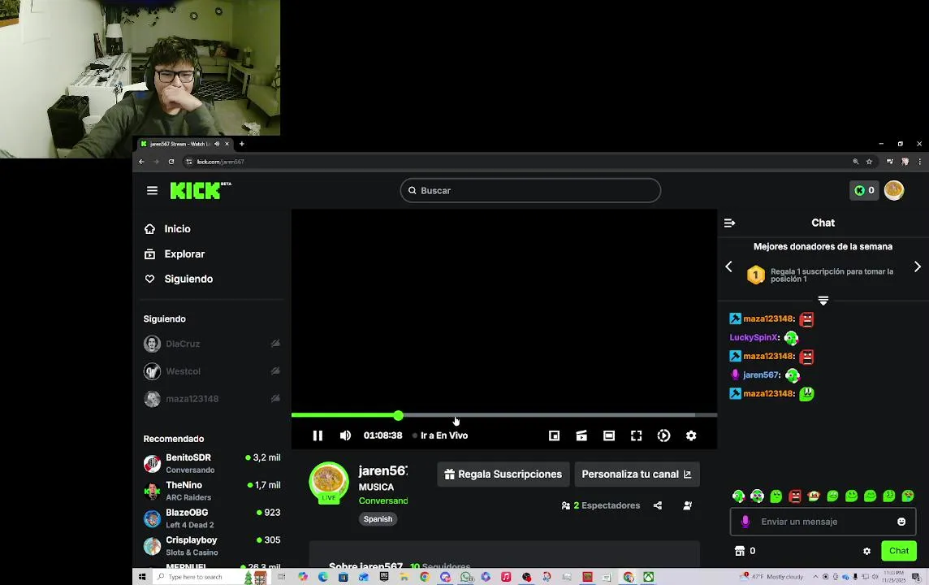The height and width of the screenshot is (585, 929).
Task: Reload the kick.com page
Action: [x=171, y=161]
